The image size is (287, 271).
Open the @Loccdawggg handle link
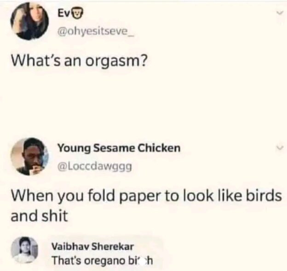coord(95,165)
